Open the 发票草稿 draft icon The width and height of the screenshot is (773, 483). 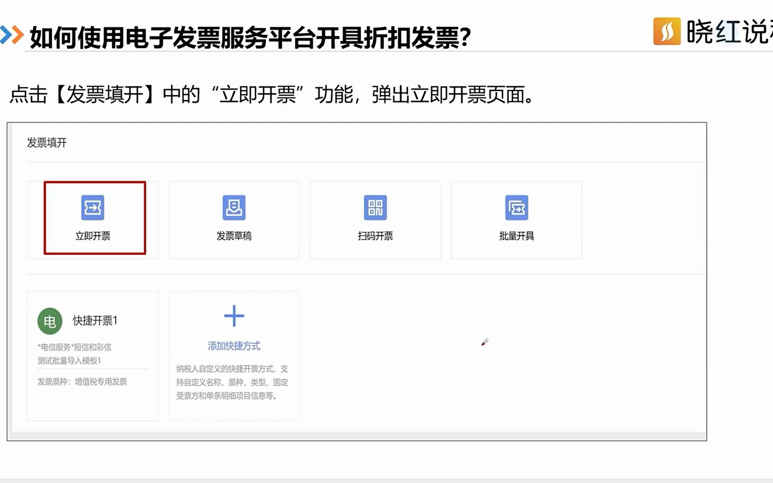coord(234,208)
